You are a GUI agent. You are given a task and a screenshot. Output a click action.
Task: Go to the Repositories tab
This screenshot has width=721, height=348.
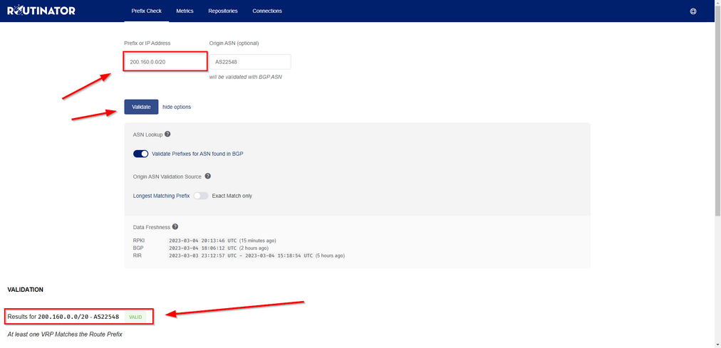(223, 11)
